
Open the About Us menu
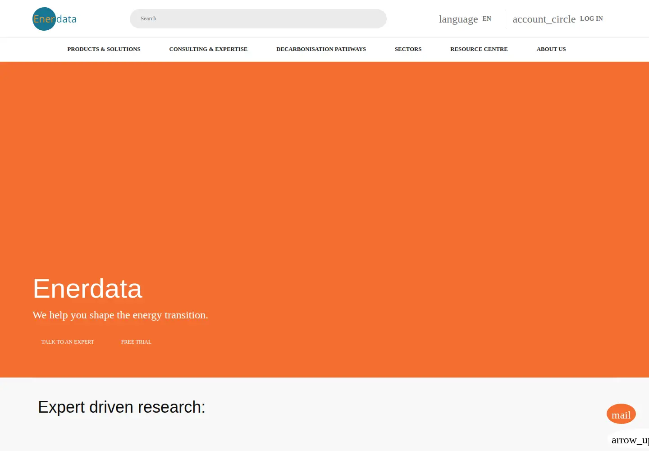coord(551,49)
